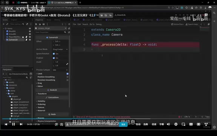Image resolution: width=217 pixels, height=136 pixels.
Task: Enable Position Smoothing checkbox
Action: 67,77
